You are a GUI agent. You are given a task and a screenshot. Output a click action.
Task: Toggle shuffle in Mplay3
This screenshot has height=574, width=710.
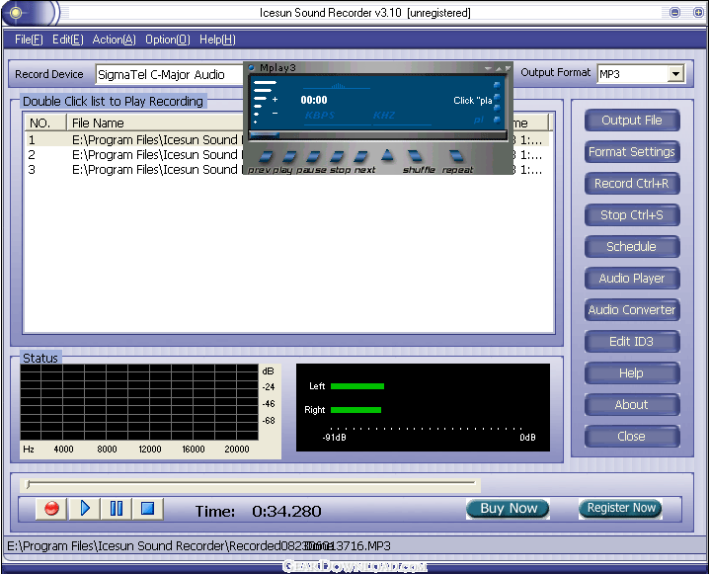(415, 156)
